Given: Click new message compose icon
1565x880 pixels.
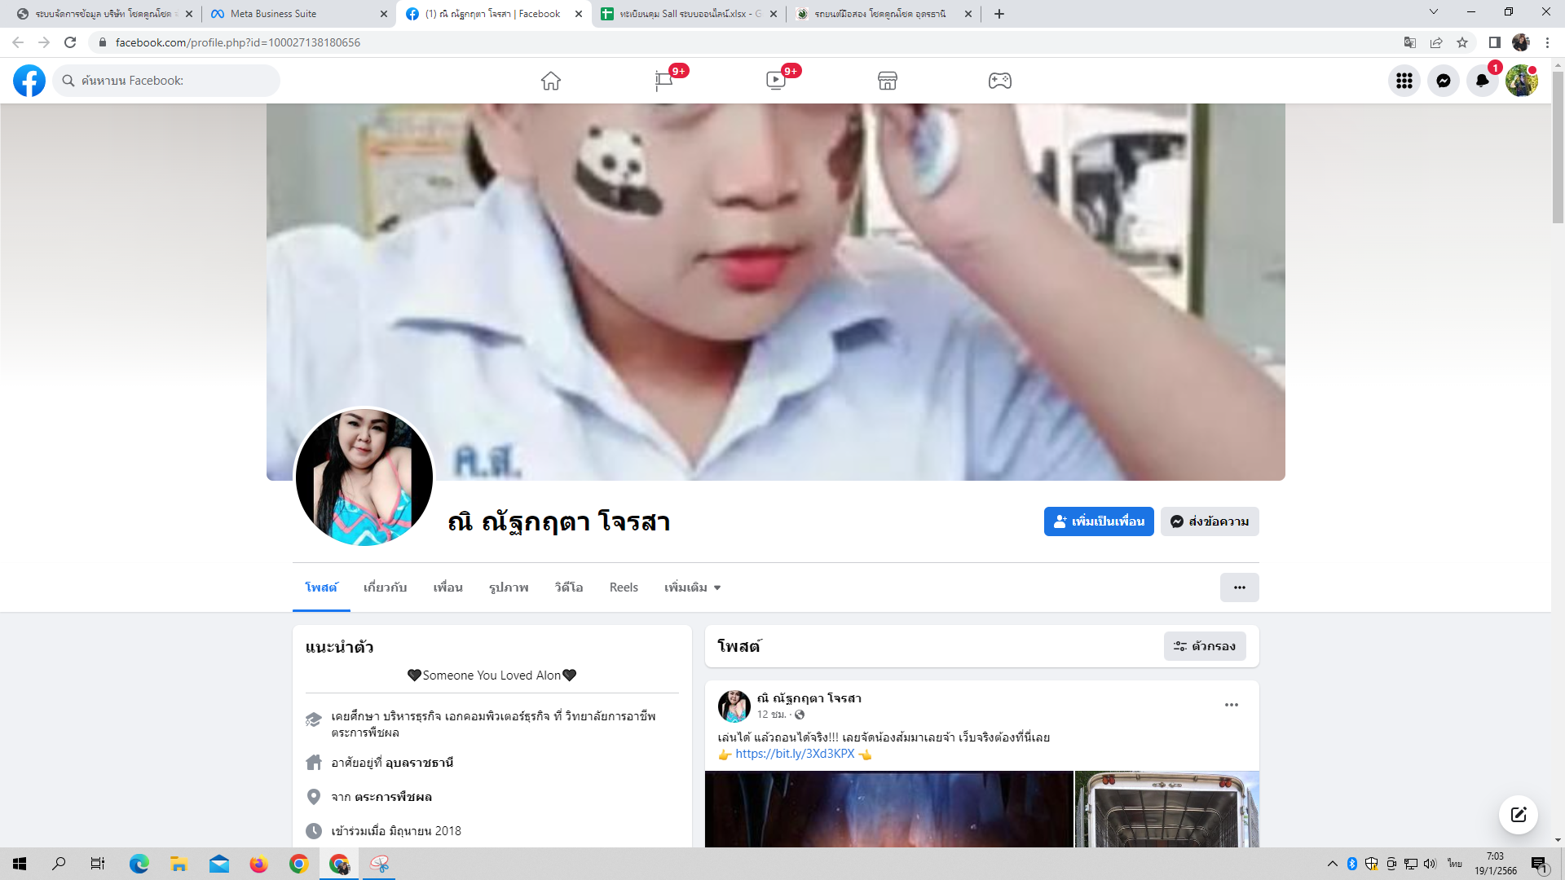Looking at the screenshot, I should [1518, 815].
